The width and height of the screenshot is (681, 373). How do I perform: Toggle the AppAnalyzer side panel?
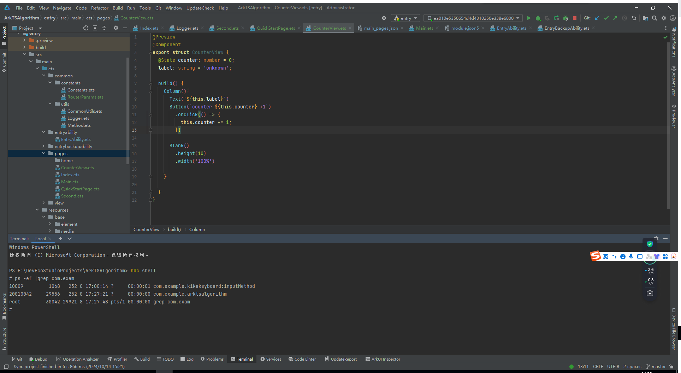tap(674, 81)
